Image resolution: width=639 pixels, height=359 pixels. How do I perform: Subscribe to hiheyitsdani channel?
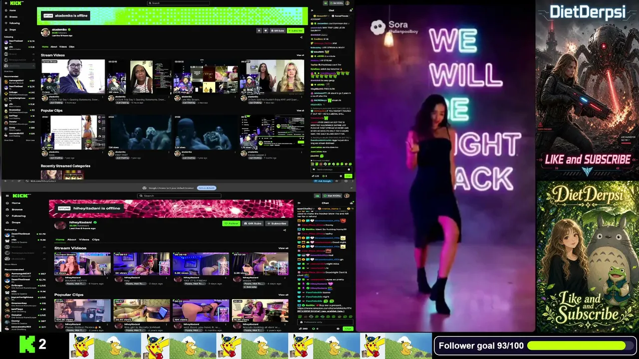pyautogui.click(x=277, y=223)
